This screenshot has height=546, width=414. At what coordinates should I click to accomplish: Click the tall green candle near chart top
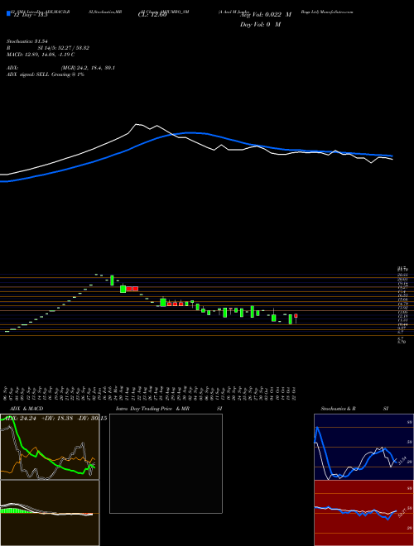112,280
